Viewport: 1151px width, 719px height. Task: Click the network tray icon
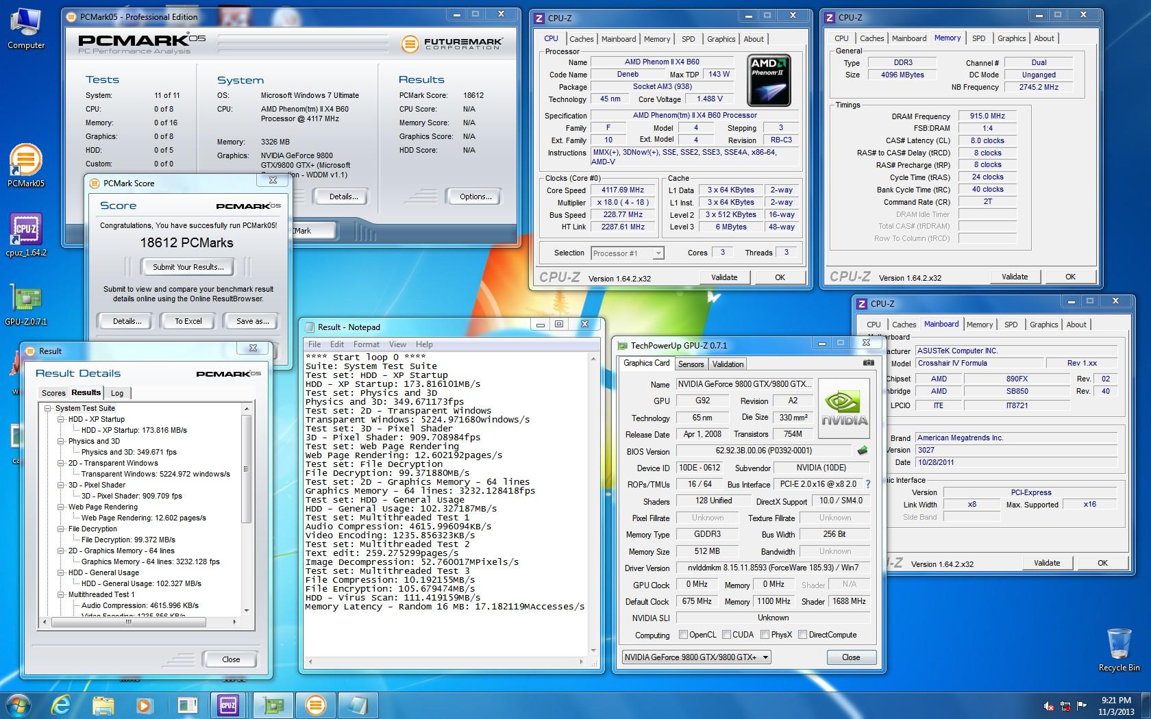click(1065, 705)
